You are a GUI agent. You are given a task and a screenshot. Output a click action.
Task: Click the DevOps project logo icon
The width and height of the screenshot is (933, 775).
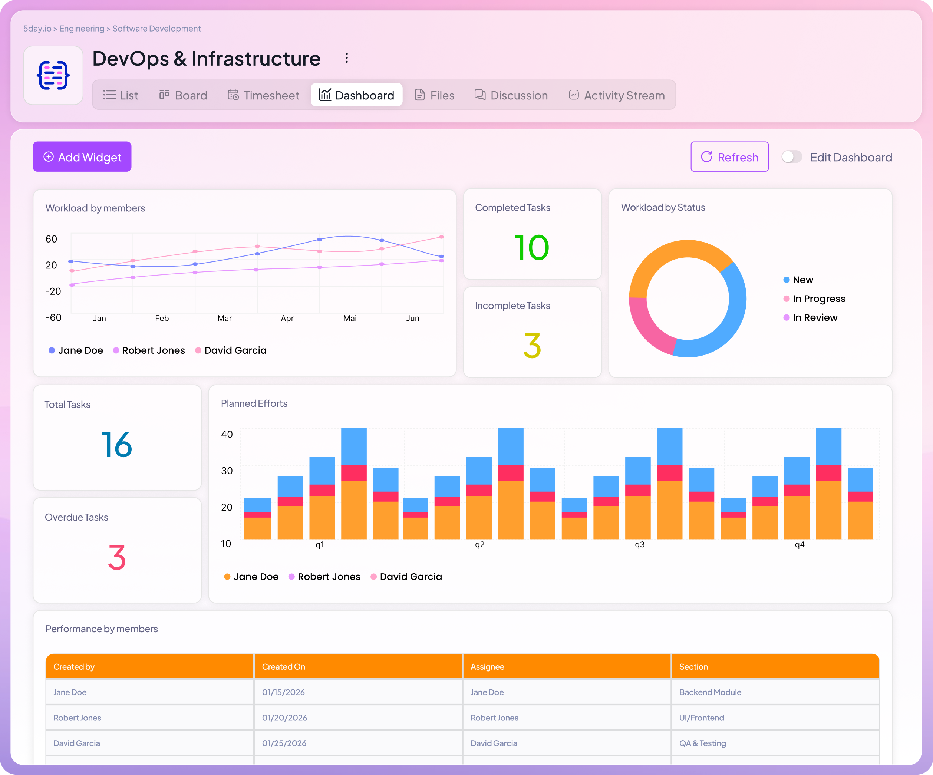tap(53, 75)
